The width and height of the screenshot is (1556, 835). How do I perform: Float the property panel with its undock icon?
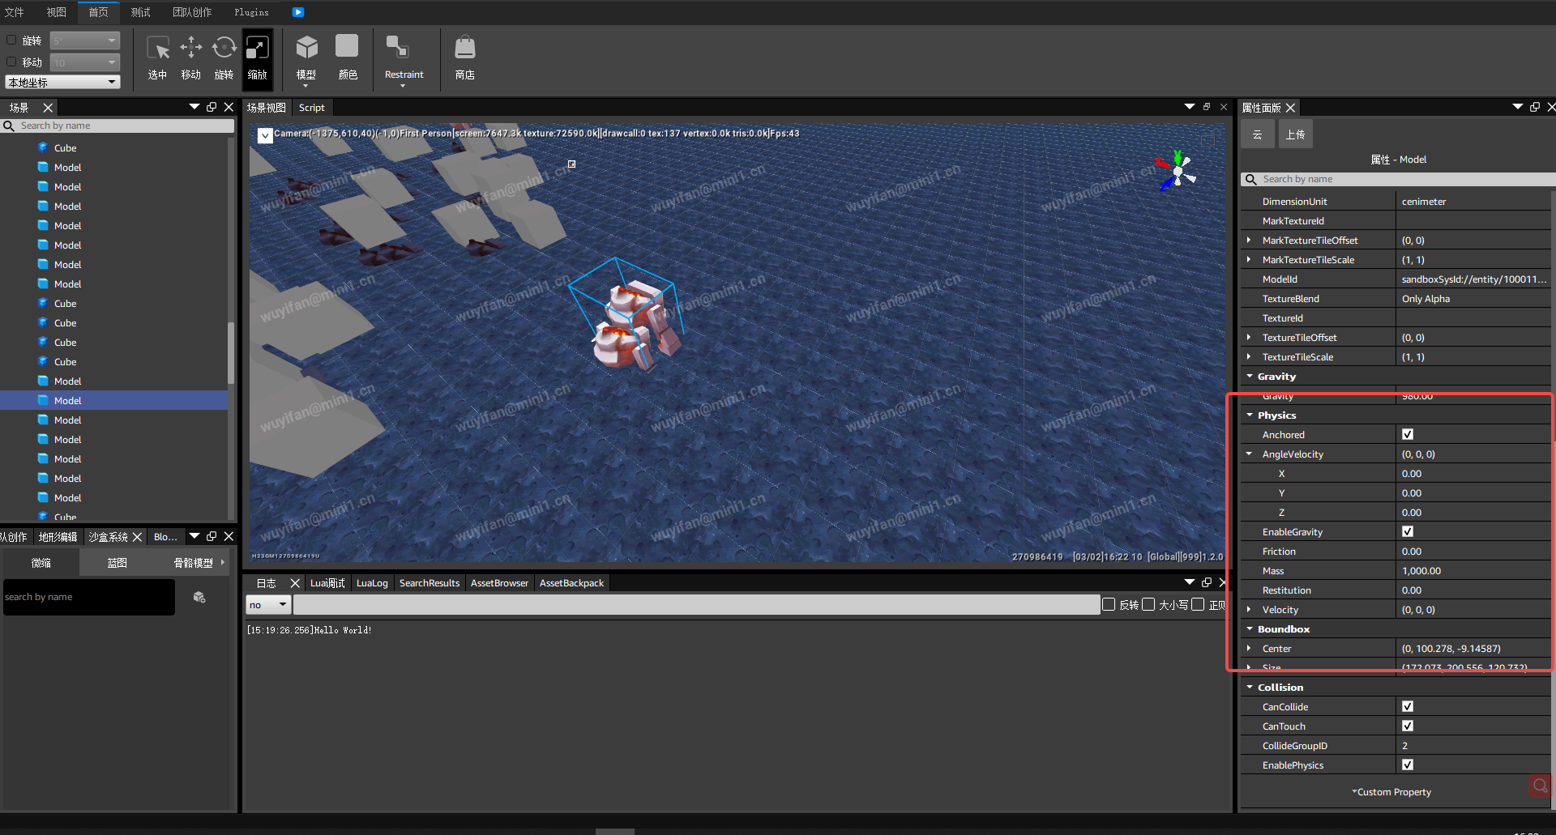pyautogui.click(x=1535, y=107)
